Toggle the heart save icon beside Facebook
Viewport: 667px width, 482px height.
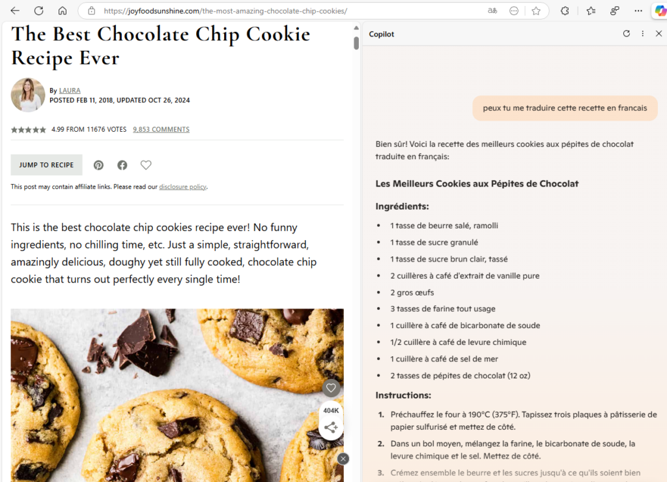(x=146, y=165)
